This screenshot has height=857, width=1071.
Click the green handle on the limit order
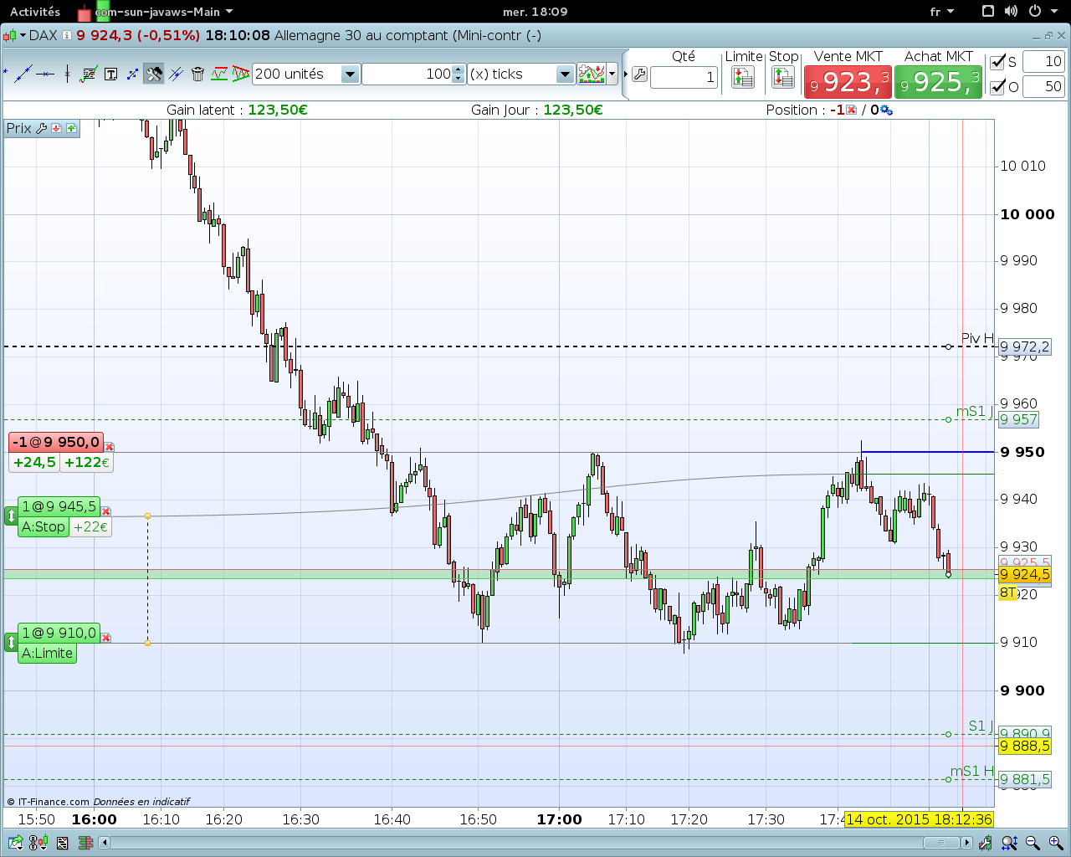pos(11,643)
